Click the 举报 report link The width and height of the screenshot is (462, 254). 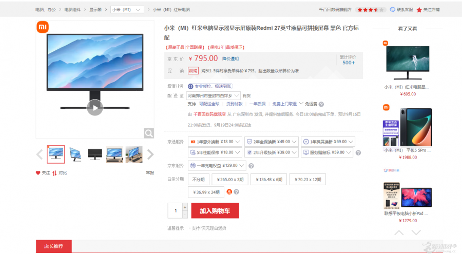[150, 173]
